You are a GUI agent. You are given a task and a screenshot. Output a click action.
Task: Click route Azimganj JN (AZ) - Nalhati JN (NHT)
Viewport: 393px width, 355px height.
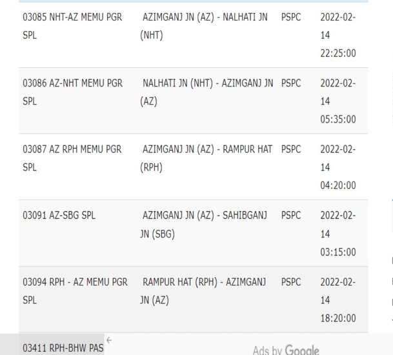click(x=204, y=26)
